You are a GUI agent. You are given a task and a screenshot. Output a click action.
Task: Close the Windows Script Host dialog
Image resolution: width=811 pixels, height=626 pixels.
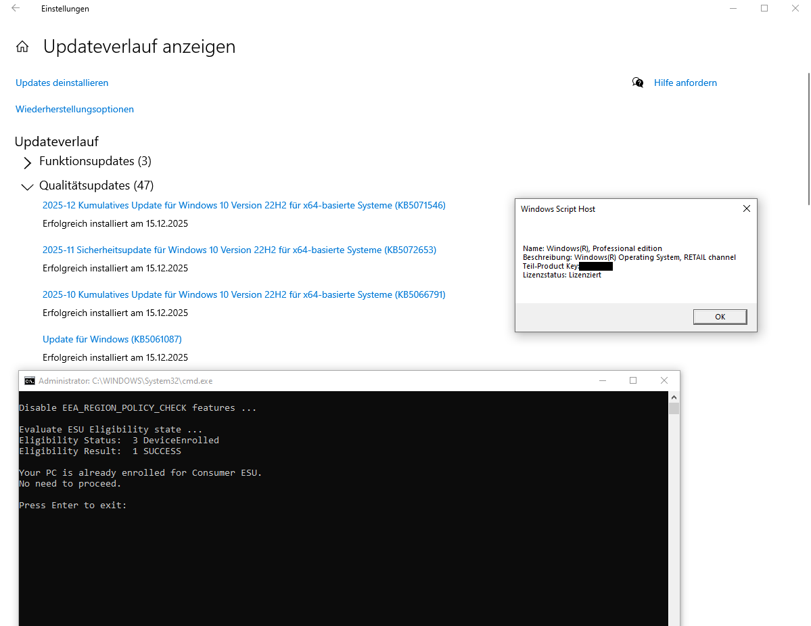click(746, 208)
